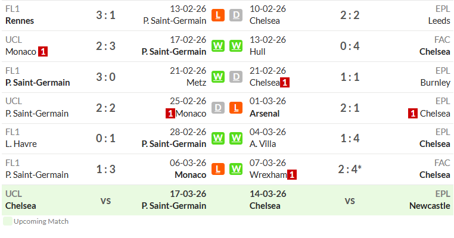Click the Upcoming Match legend color swatch

point(8,221)
